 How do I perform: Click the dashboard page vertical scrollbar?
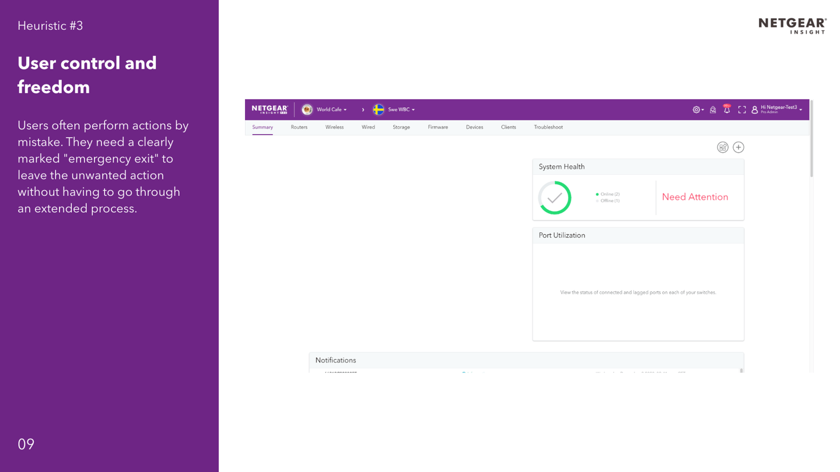[811, 139]
